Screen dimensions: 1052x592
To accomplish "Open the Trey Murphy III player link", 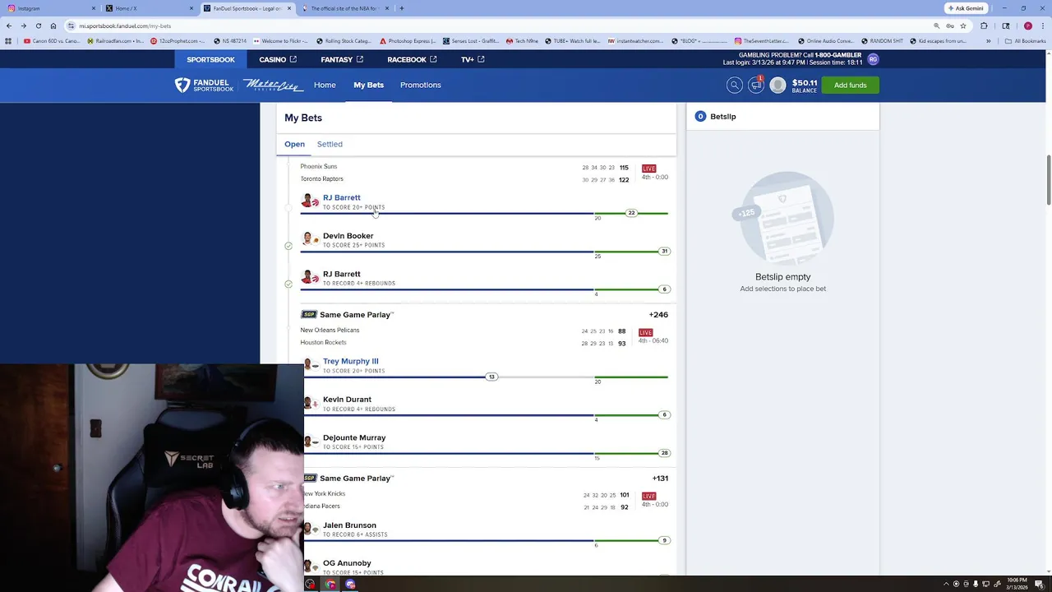I will [350, 361].
